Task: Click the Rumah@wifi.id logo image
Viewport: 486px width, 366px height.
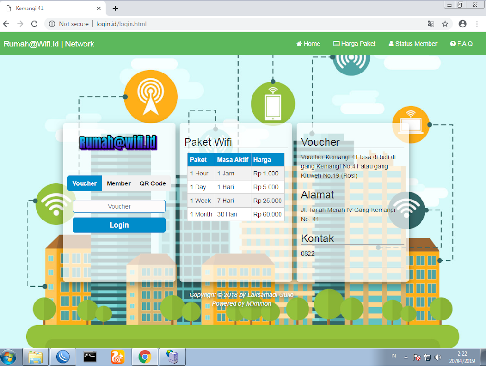Action: [118, 143]
